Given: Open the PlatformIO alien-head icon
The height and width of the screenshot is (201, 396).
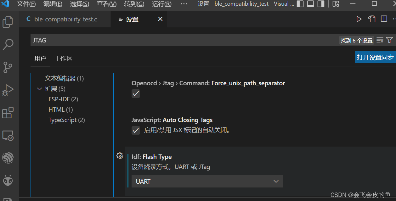Looking at the screenshot, I should 8,181.
